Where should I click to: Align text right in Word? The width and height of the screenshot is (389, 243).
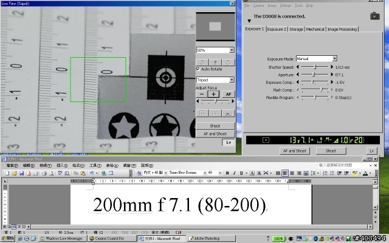pyautogui.click(x=299, y=173)
